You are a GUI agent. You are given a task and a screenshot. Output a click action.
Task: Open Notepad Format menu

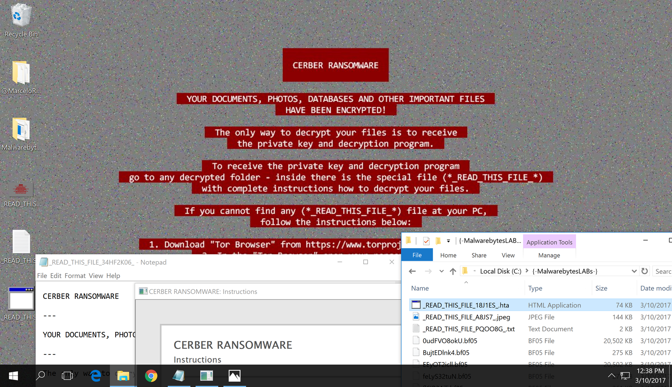pyautogui.click(x=75, y=276)
